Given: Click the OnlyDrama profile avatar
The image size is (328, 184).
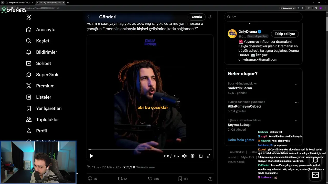Looking at the screenshot, I should 232,34.
